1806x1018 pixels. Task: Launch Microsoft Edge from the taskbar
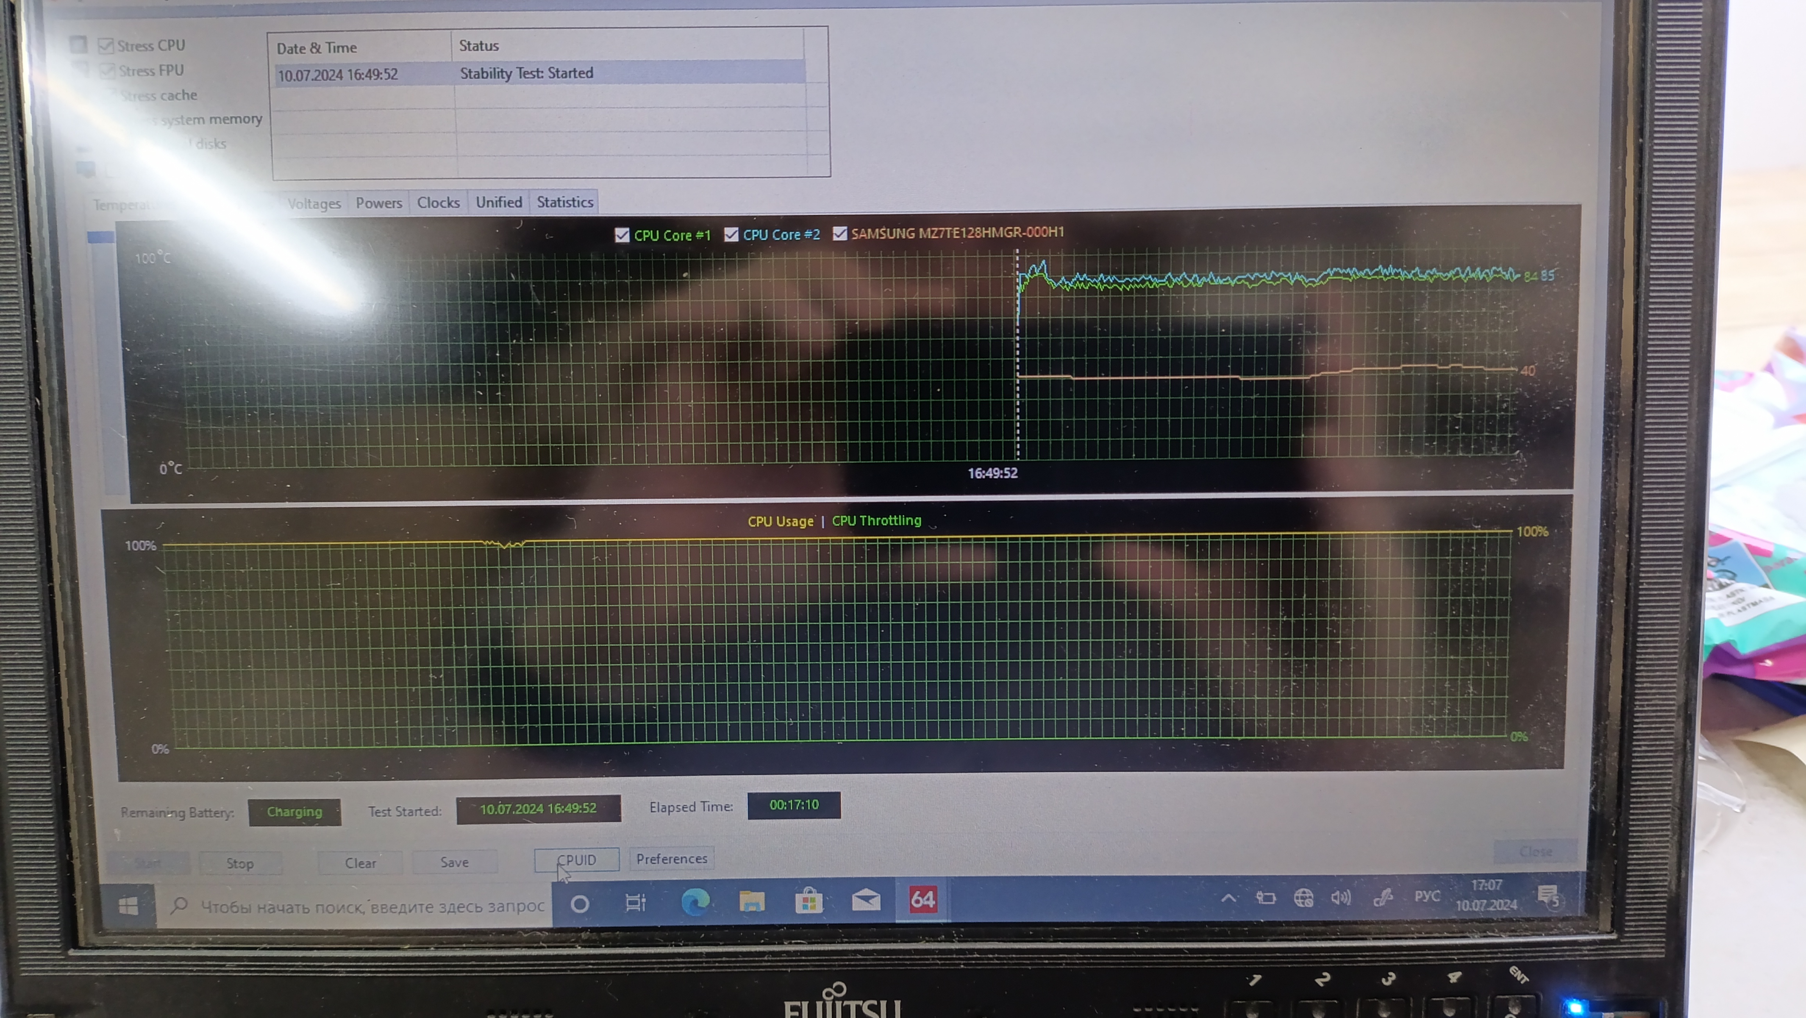pos(695,901)
